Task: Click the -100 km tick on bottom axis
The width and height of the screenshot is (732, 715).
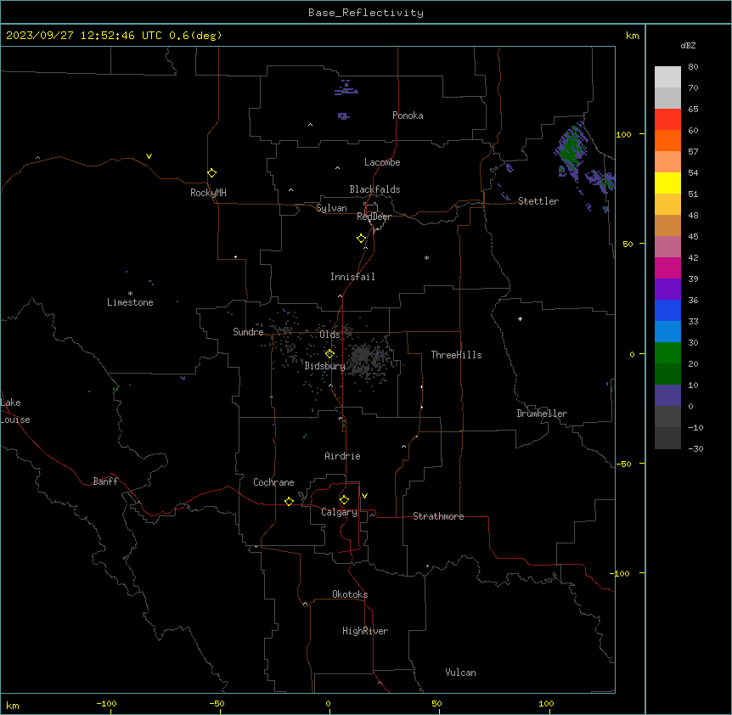Action: coord(106,703)
